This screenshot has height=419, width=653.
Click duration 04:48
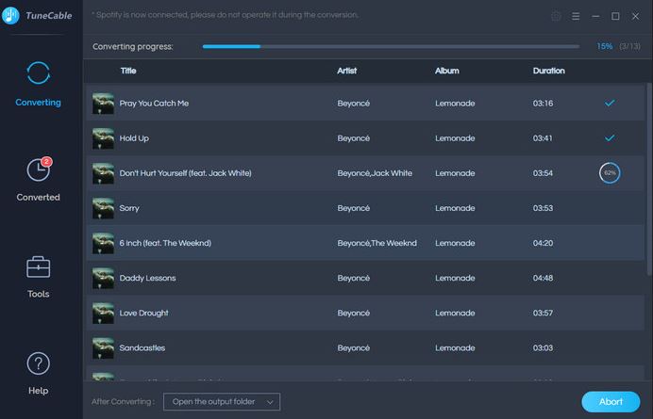point(543,278)
